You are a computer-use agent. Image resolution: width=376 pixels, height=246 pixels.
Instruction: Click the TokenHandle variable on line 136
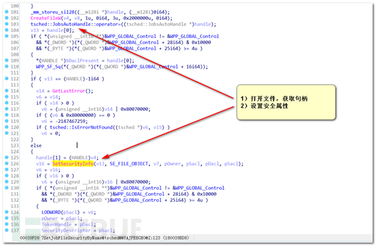coord(56,224)
